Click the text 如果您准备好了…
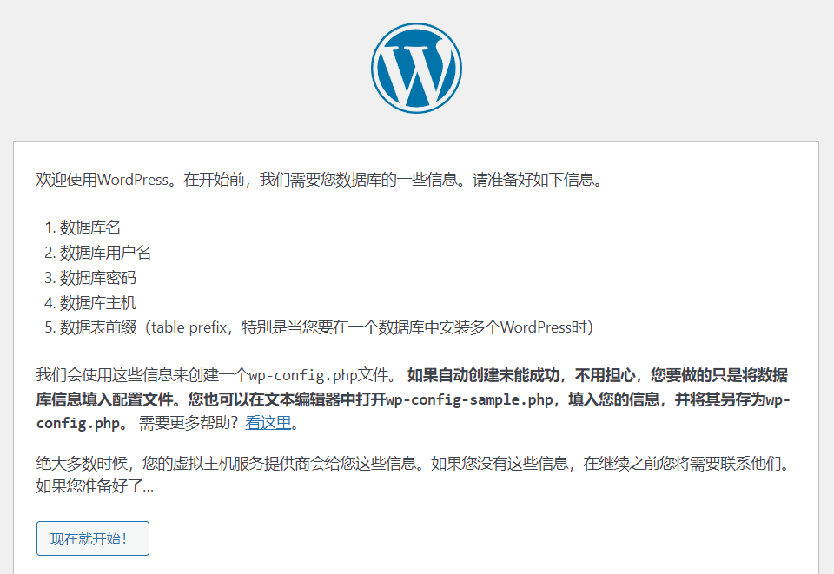834x574 pixels. pos(95,485)
